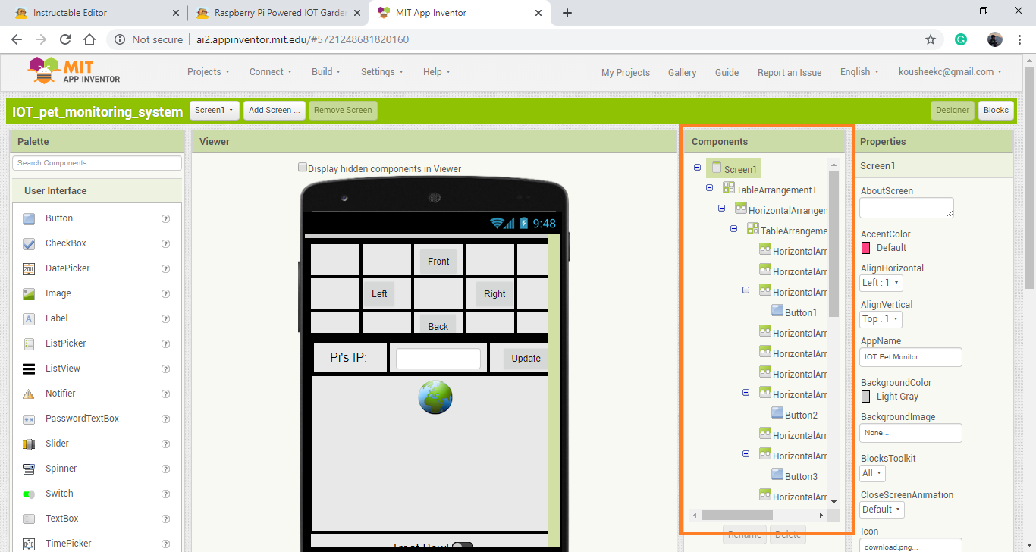
Task: Open the Settings menu
Action: point(383,72)
